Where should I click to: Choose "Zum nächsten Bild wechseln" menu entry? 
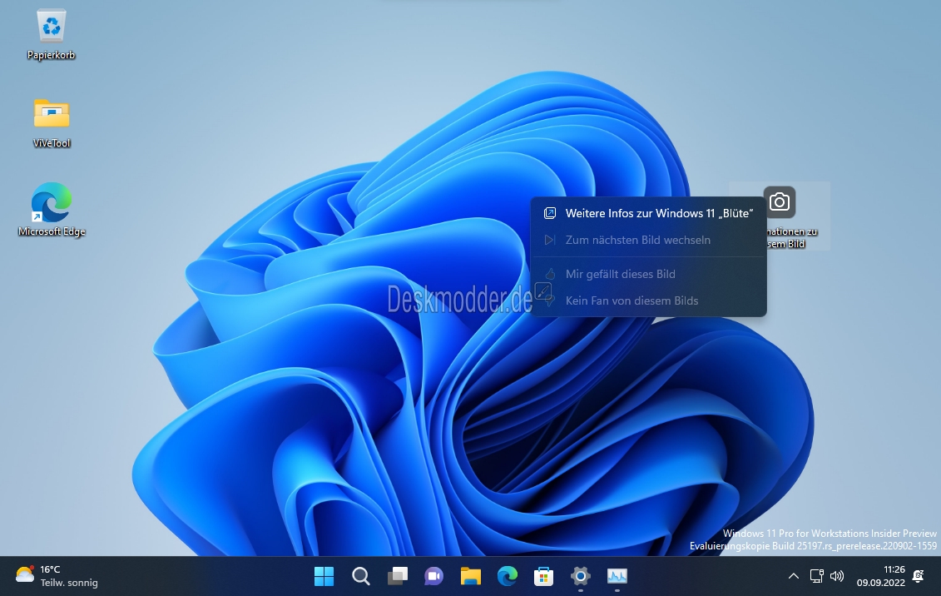637,240
